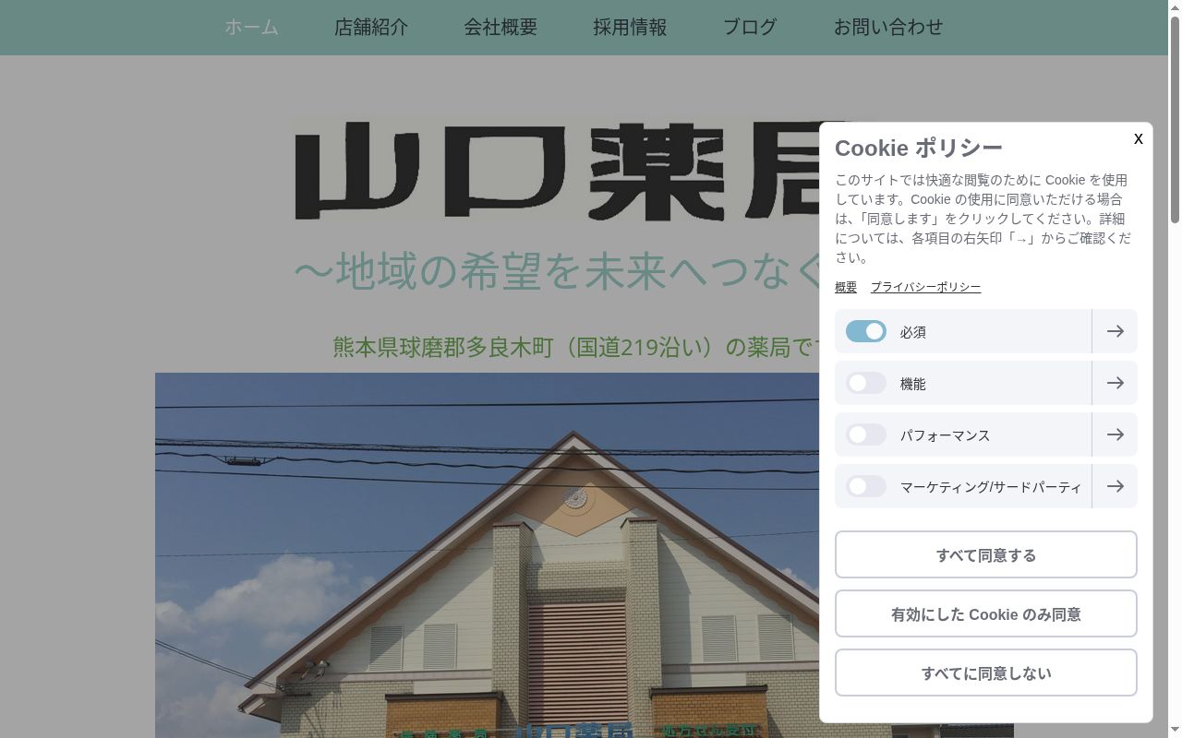Open the プライバシーポリシー link
Image resolution: width=1182 pixels, height=738 pixels.
pos(925,287)
